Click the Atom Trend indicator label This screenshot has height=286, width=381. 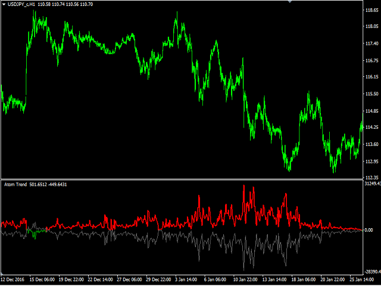click(x=15, y=185)
